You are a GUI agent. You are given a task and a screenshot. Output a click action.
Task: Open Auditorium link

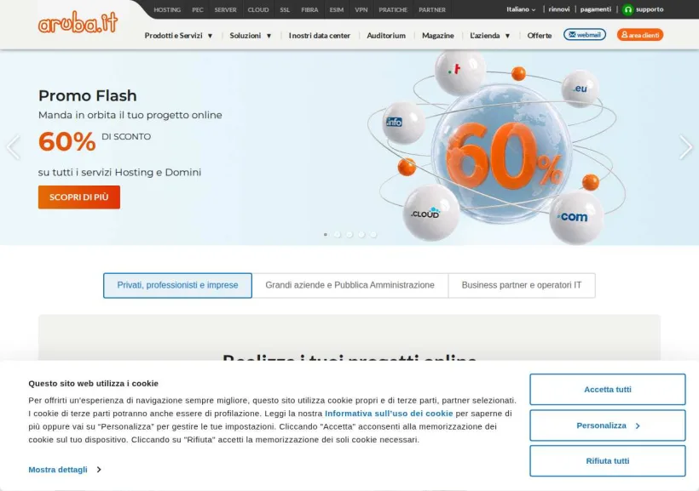point(386,36)
